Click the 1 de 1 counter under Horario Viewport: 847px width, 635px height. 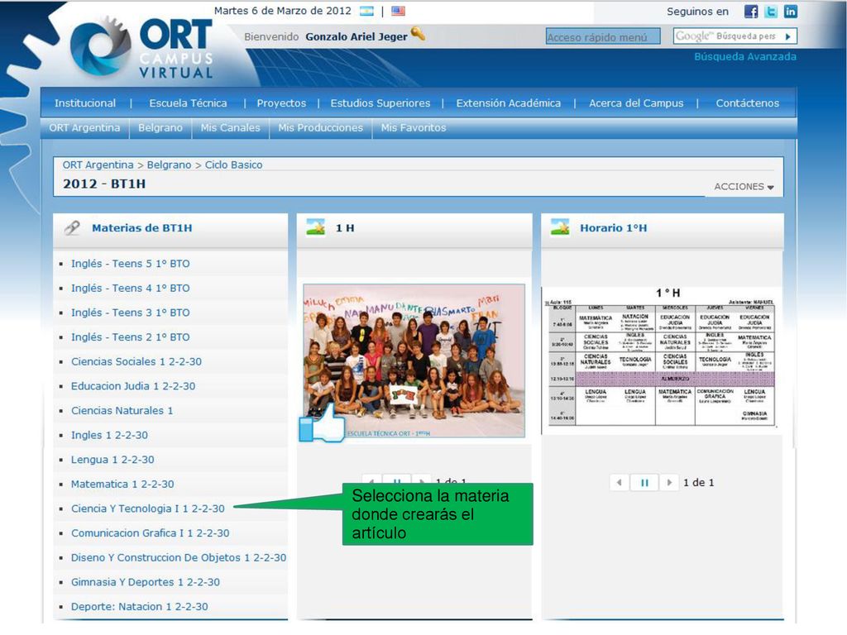698,483
